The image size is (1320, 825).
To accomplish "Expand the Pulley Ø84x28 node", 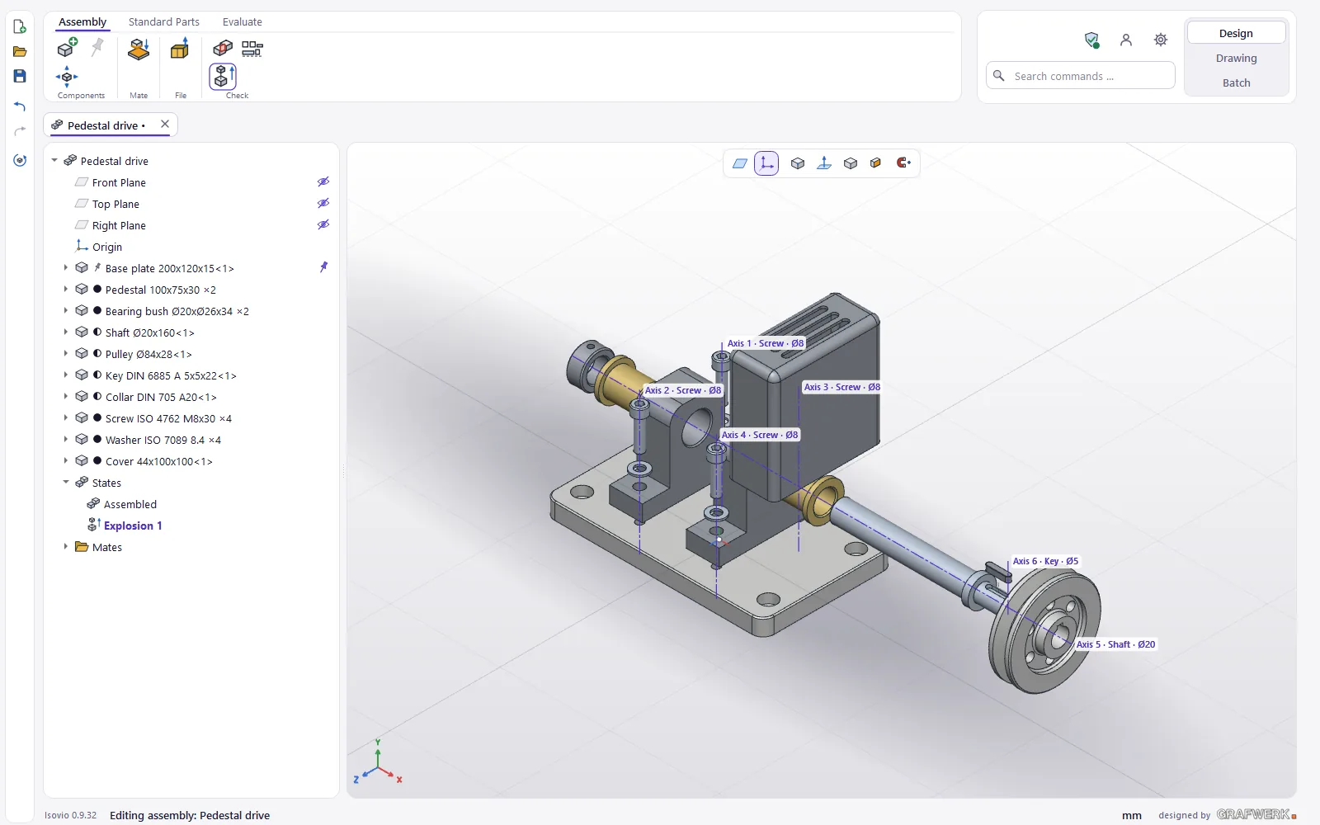I will point(66,354).
